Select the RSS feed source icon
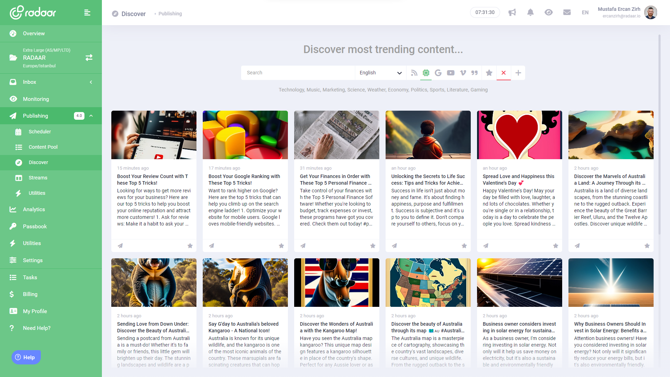 (414, 73)
